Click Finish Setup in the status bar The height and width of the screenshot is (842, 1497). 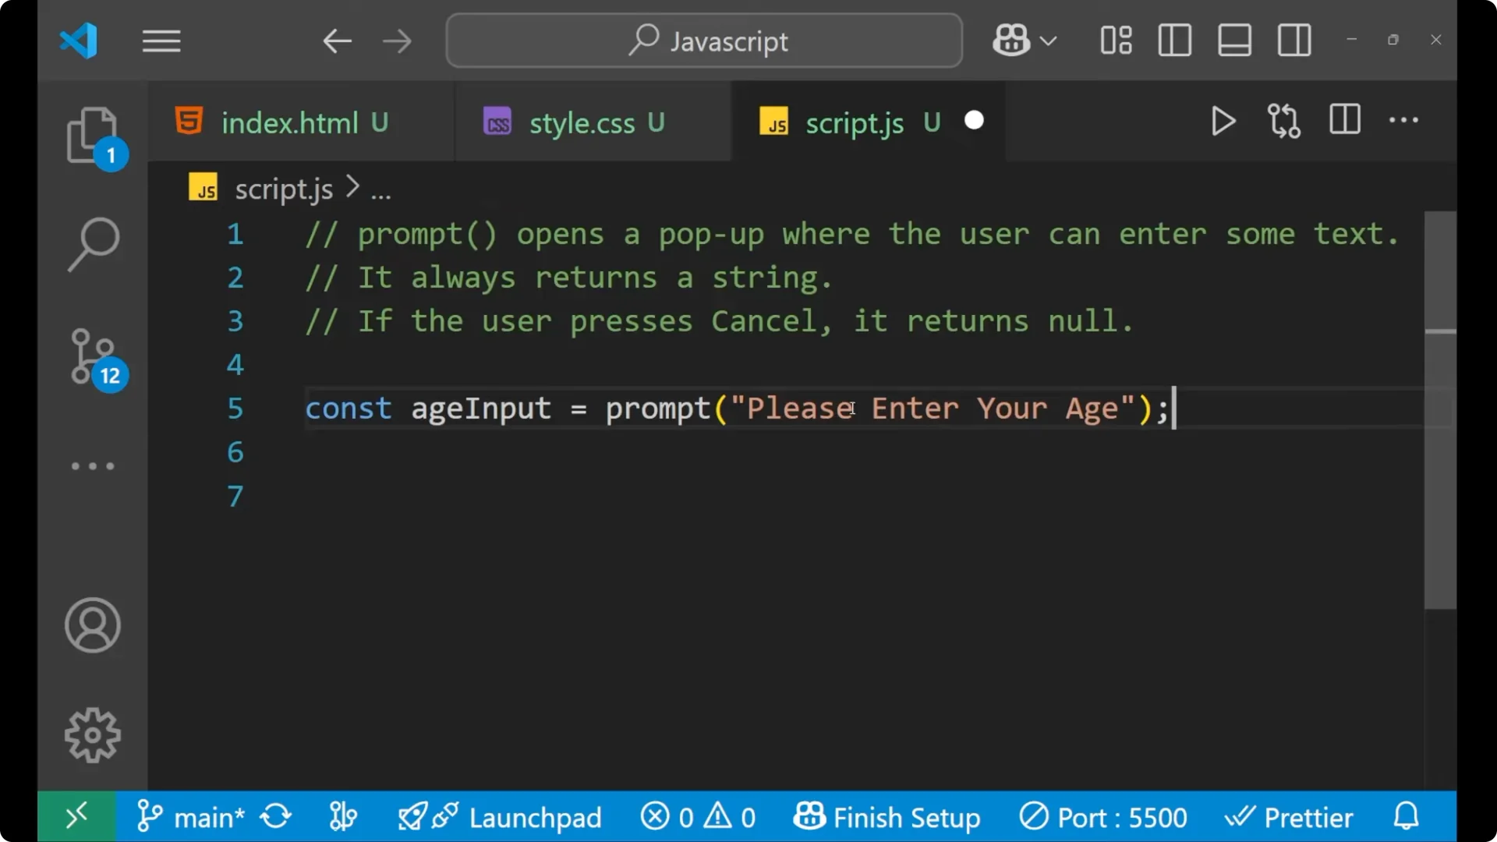(889, 816)
